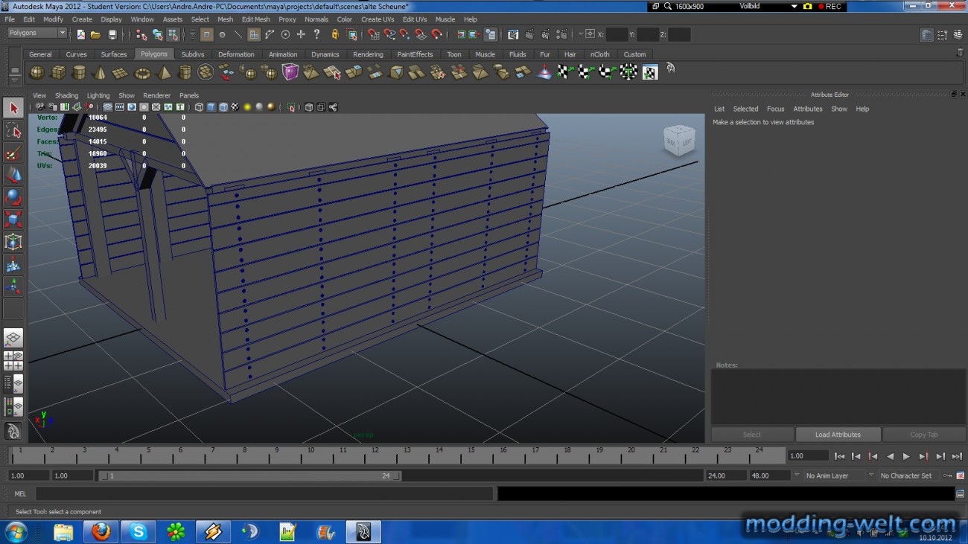Open the Vollbild recording mode dropdown

(795, 6)
